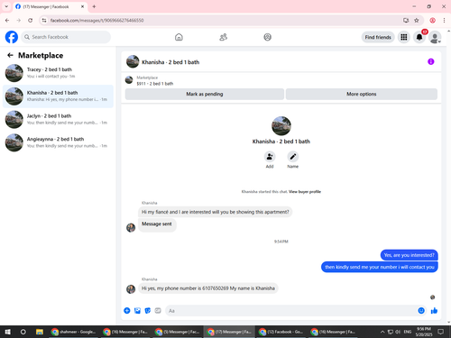Open the Friends icon in top navigation
This screenshot has width=451, height=338.
223,37
